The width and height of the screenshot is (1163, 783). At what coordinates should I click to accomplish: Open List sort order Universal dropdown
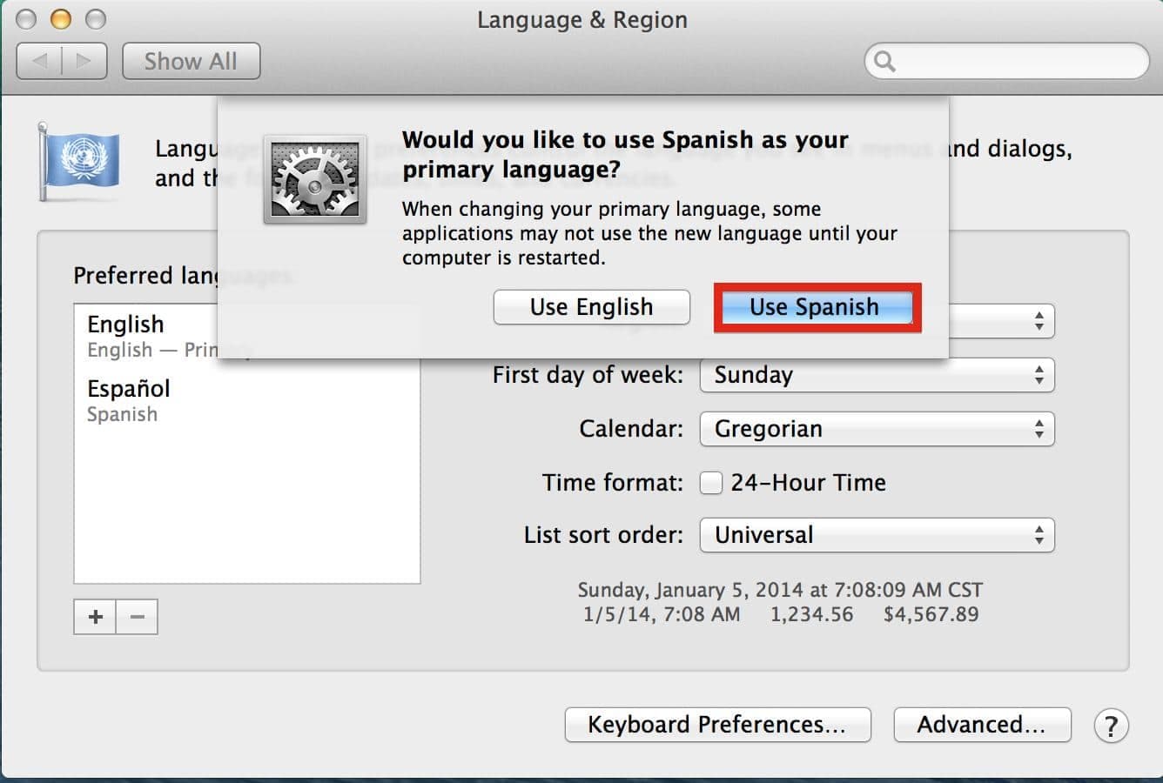tap(877, 535)
